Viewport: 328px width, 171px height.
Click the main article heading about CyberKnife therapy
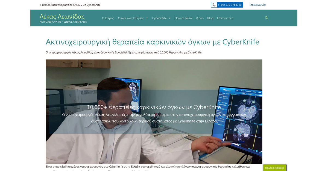point(152,42)
